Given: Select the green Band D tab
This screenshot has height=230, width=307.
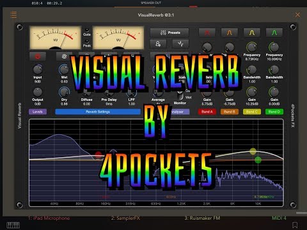Looking at the screenshot, I should 274,112.
